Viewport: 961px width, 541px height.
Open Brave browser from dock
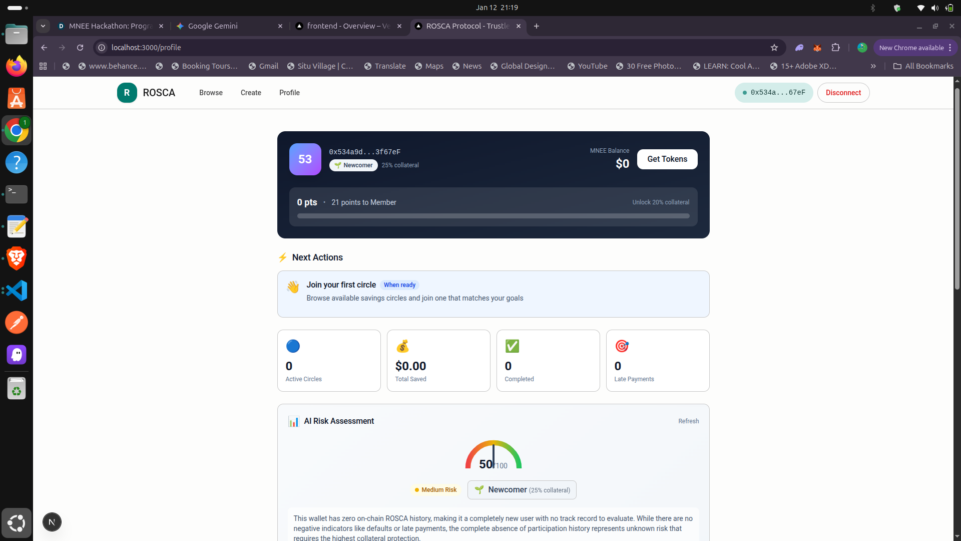[17, 258]
